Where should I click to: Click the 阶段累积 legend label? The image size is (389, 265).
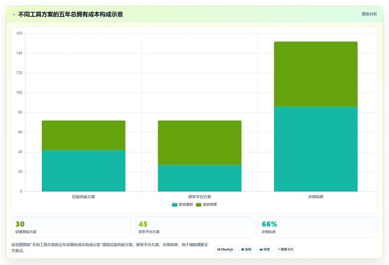tap(186, 205)
